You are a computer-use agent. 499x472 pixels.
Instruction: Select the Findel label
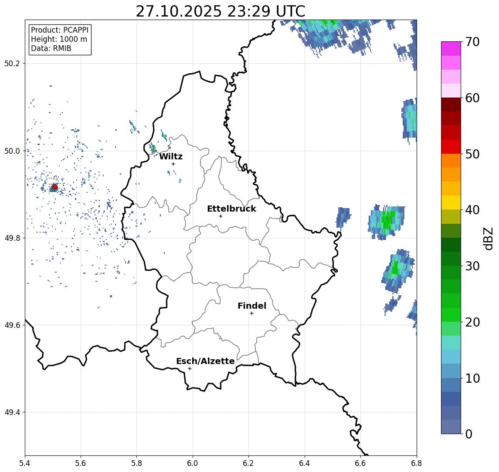[252, 306]
